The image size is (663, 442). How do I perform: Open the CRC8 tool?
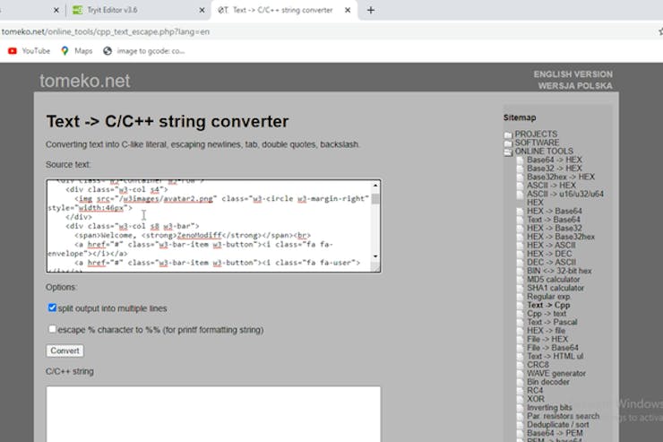coord(538,365)
